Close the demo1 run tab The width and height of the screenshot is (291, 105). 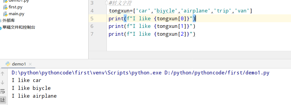(x=30, y=64)
